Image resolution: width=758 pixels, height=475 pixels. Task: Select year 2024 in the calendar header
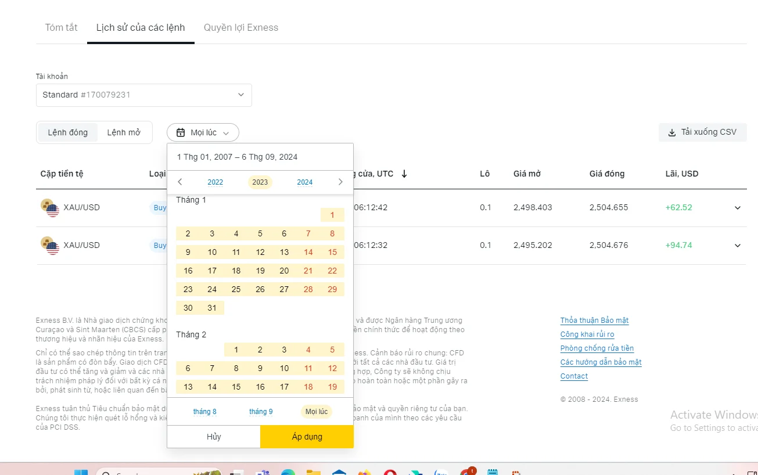pos(305,182)
